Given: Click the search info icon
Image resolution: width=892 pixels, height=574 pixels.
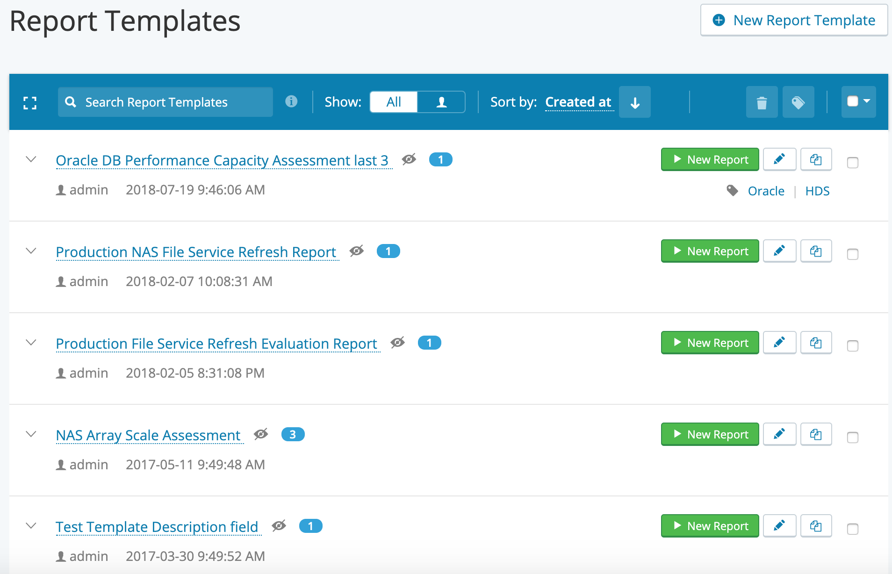Looking at the screenshot, I should 291,101.
